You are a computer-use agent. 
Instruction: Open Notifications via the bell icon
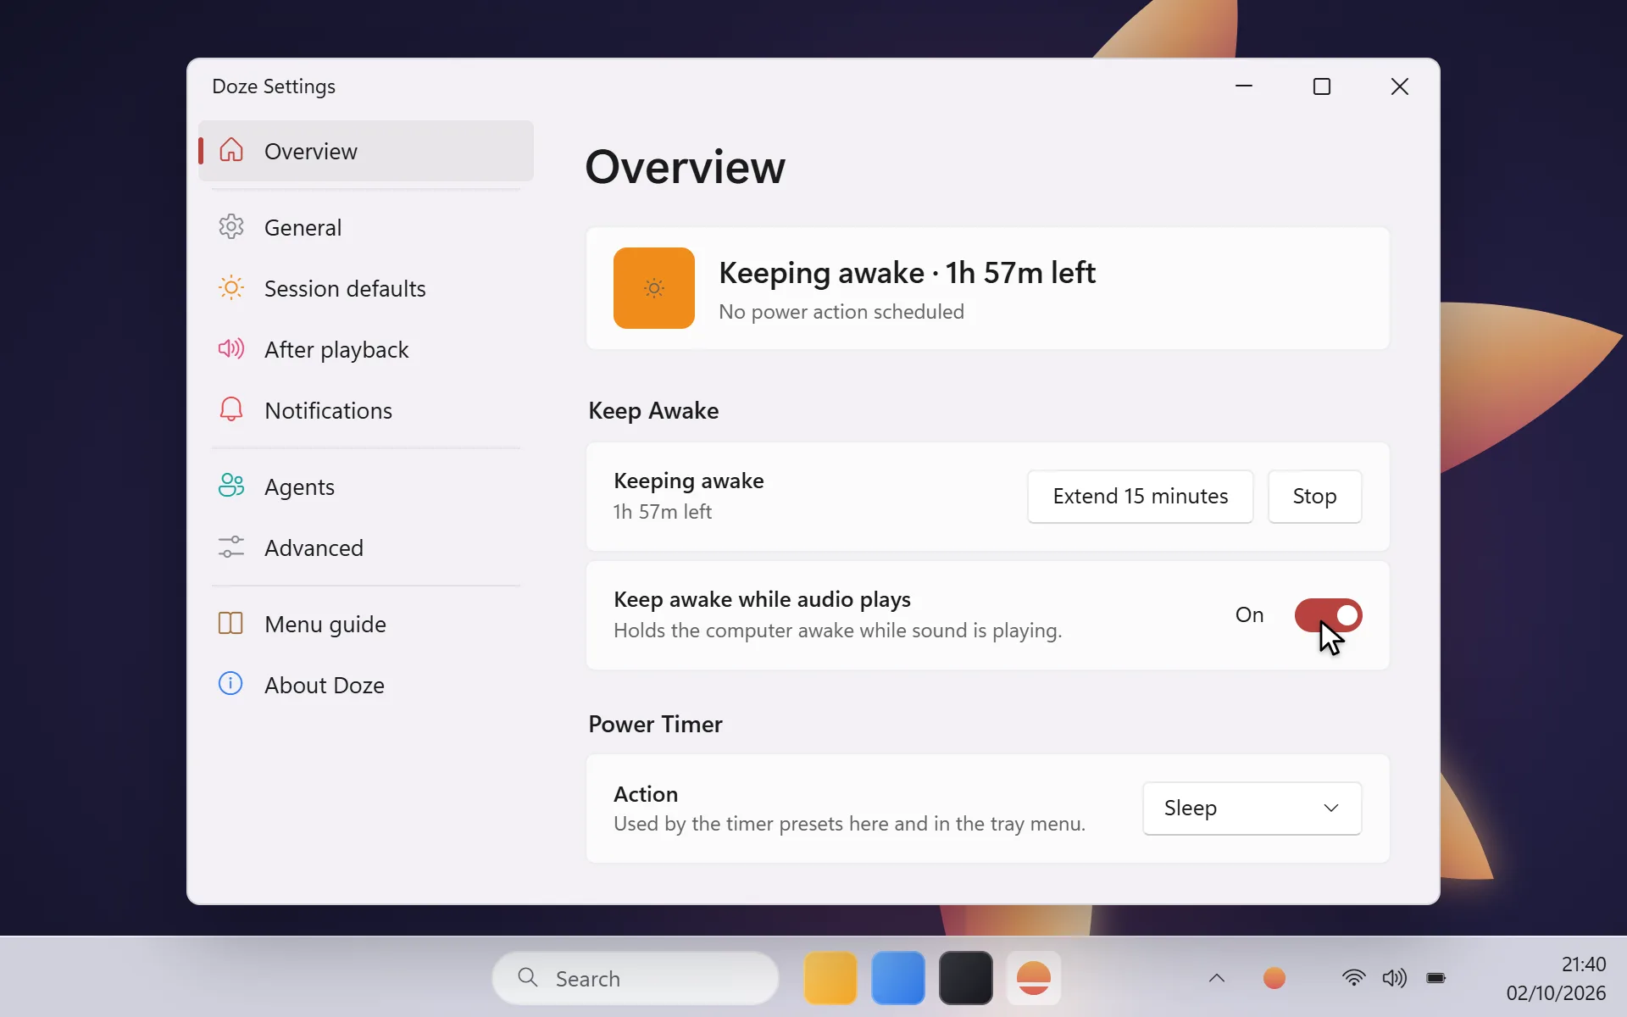[x=230, y=409]
